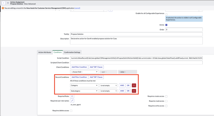The image size is (214, 116).
Task: Change operator for the Subcategory condition
Action: (x=108, y=91)
